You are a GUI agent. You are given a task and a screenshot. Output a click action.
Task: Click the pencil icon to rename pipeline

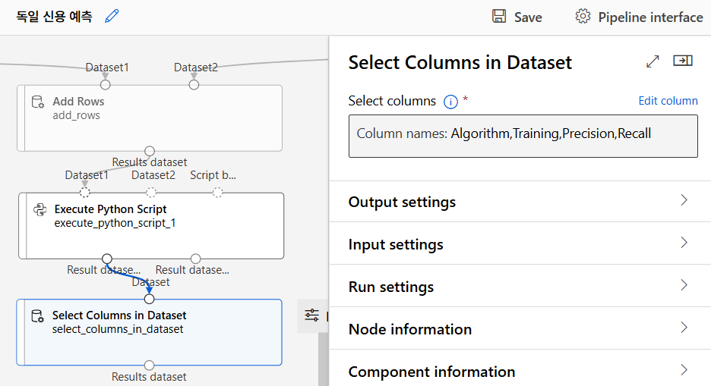[x=112, y=16]
